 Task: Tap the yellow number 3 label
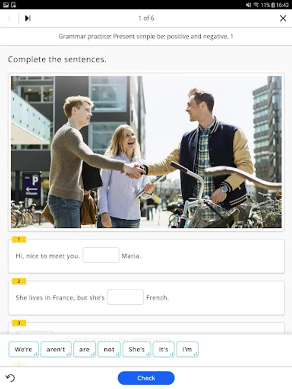coord(19,323)
